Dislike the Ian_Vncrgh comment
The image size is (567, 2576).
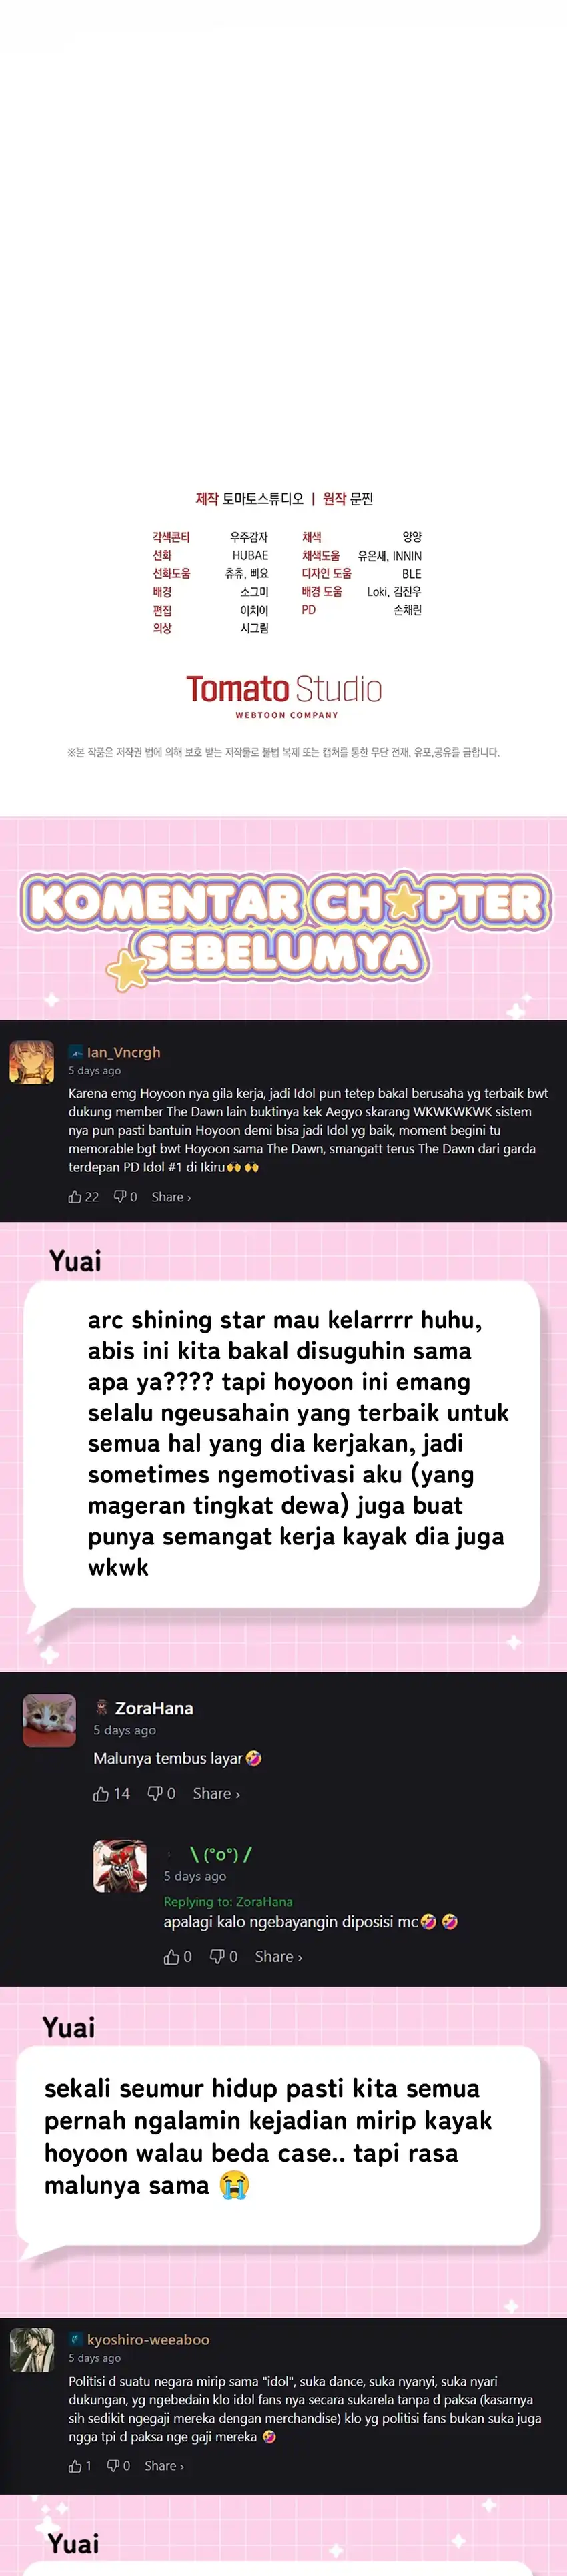pyautogui.click(x=125, y=1196)
